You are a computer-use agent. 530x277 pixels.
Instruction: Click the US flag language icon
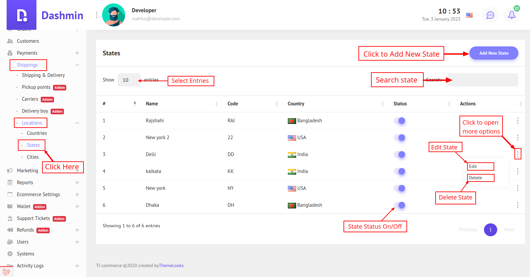(x=469, y=15)
